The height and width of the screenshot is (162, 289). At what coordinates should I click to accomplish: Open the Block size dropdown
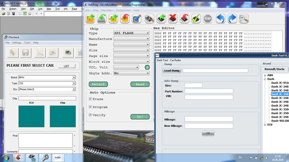pyautogui.click(x=131, y=62)
